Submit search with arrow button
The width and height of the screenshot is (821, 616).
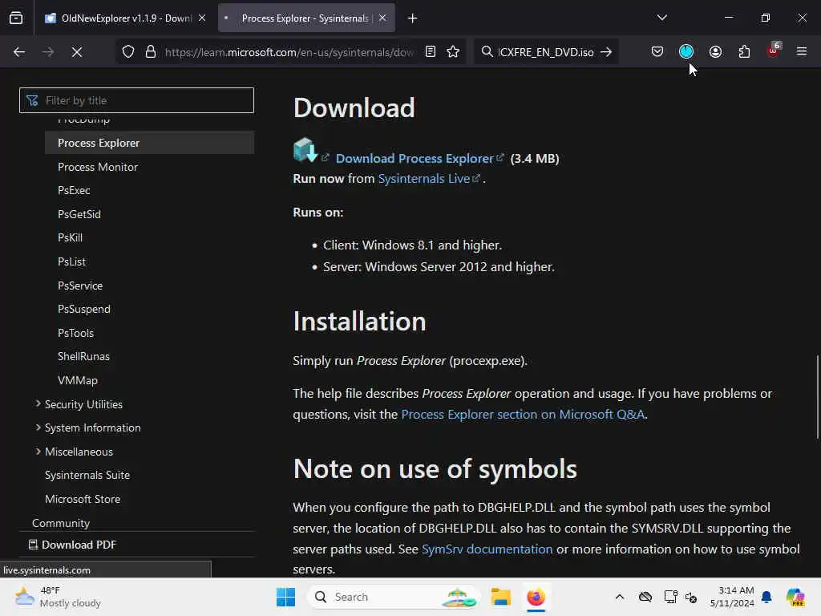(606, 52)
